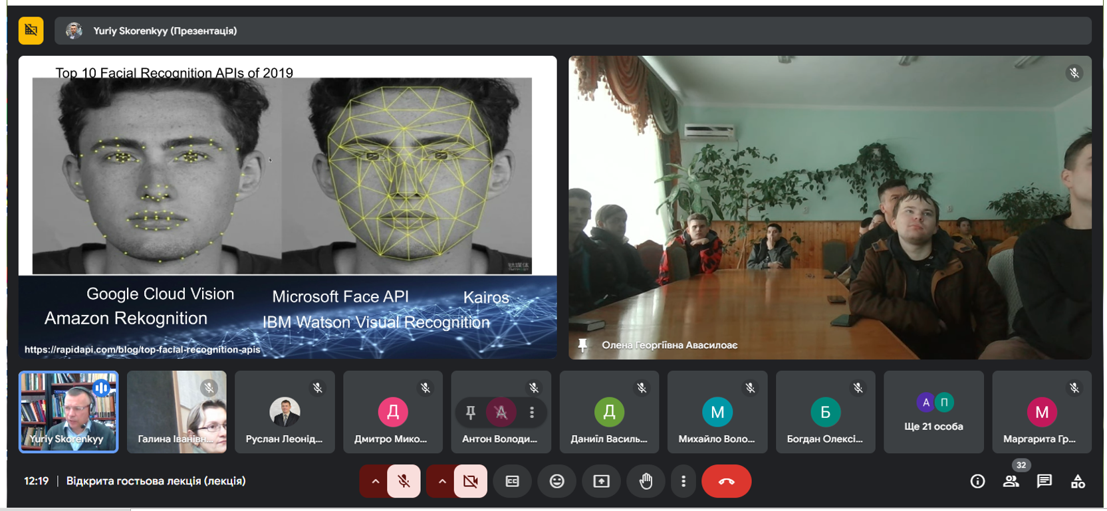Click the muted mic indicator on Маргарита Гр... tile
Screen dimensions: 1107x511
[1074, 388]
